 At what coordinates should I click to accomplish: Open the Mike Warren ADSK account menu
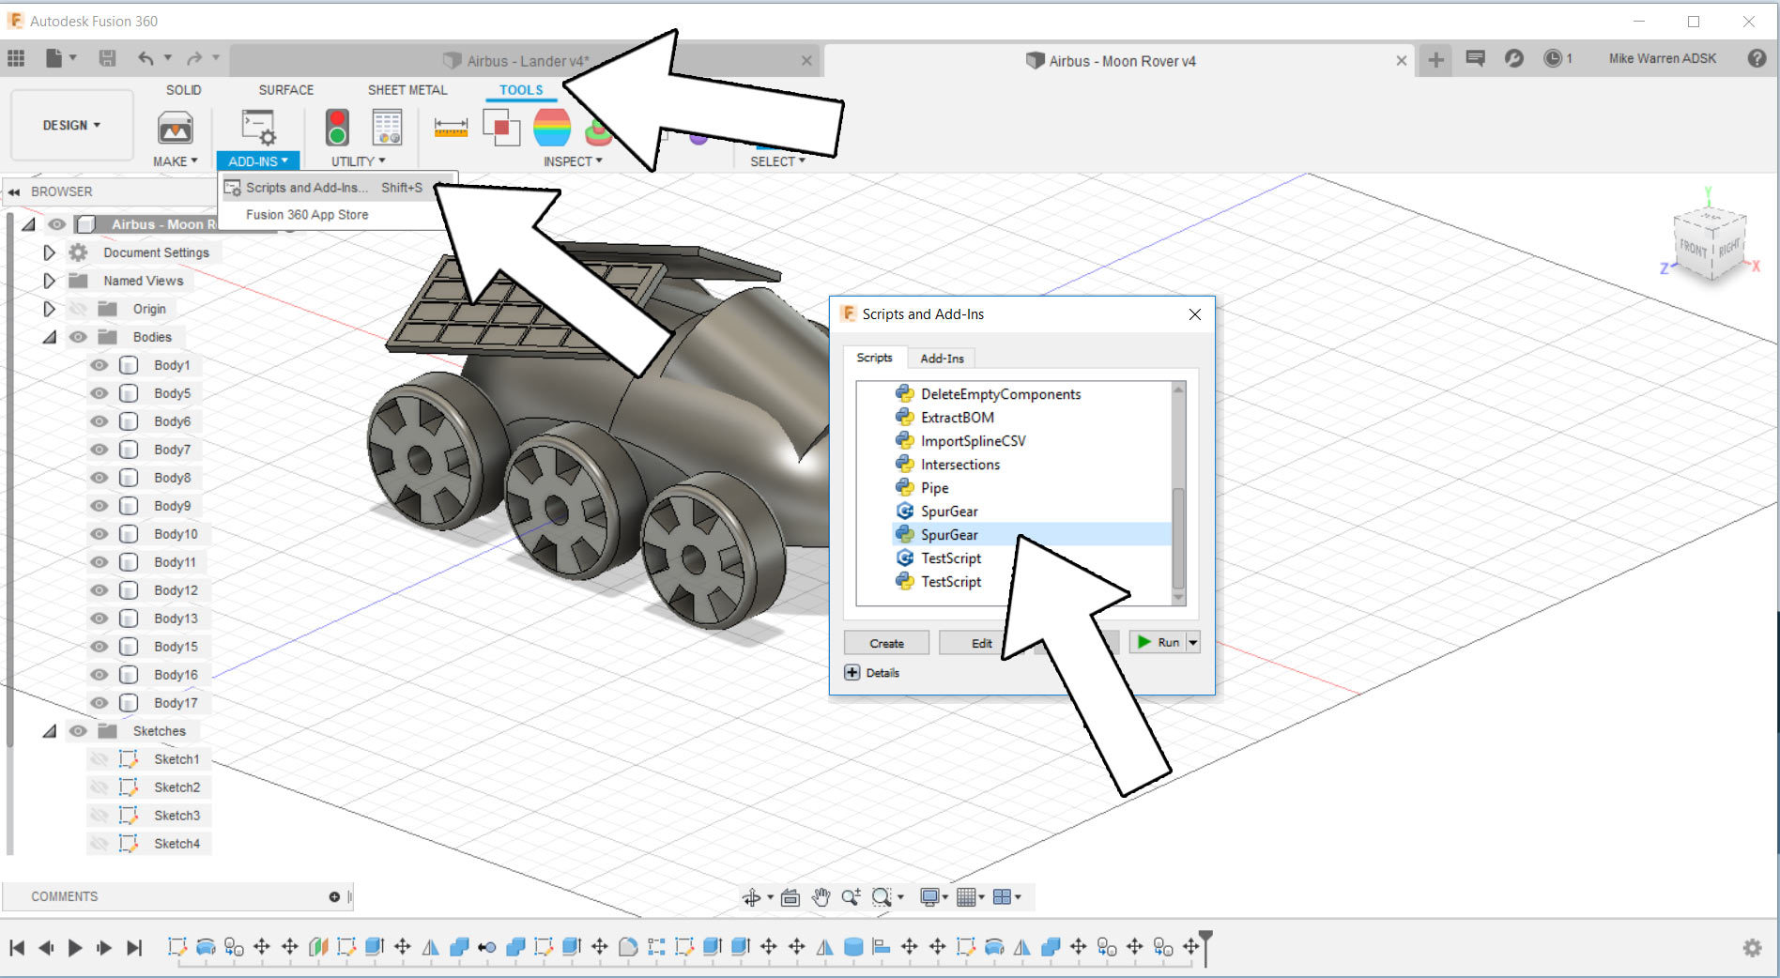[1662, 58]
